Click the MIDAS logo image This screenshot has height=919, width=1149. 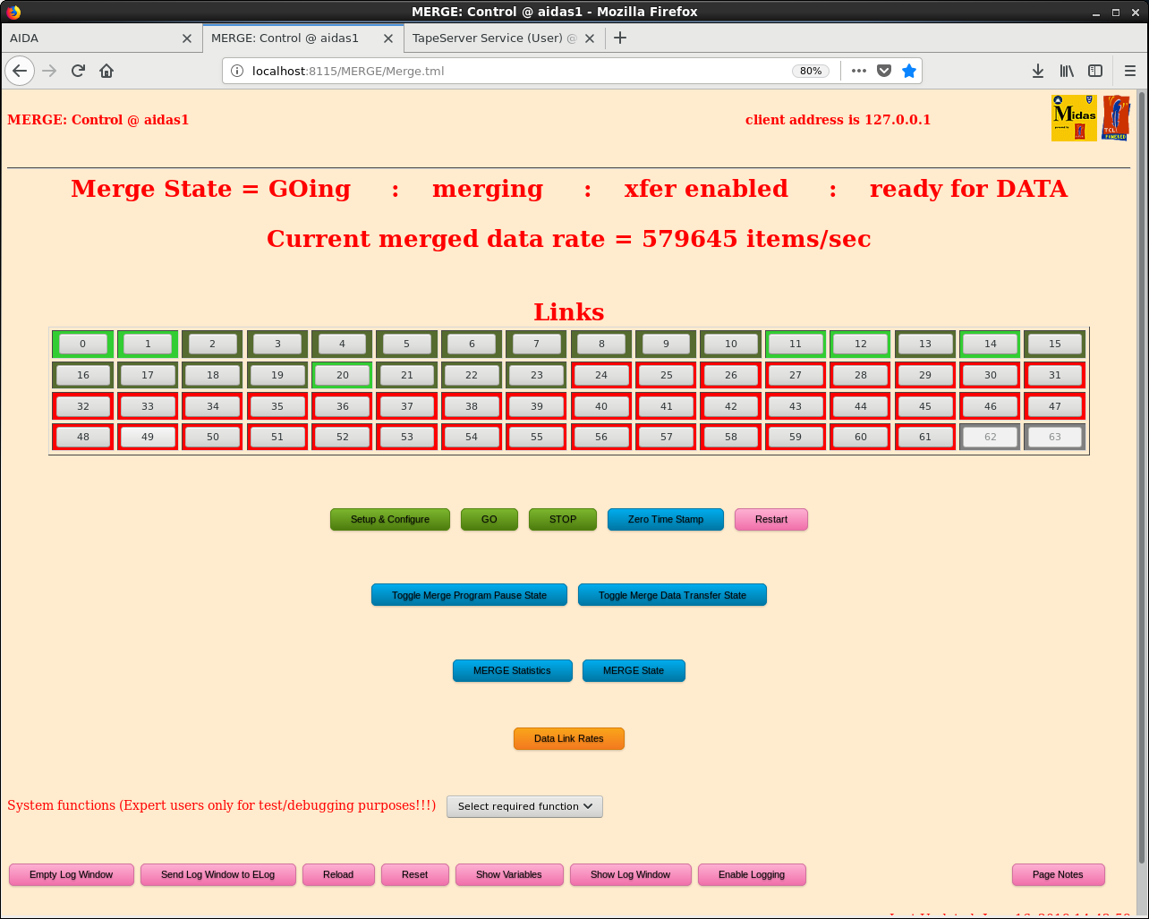[x=1074, y=118]
